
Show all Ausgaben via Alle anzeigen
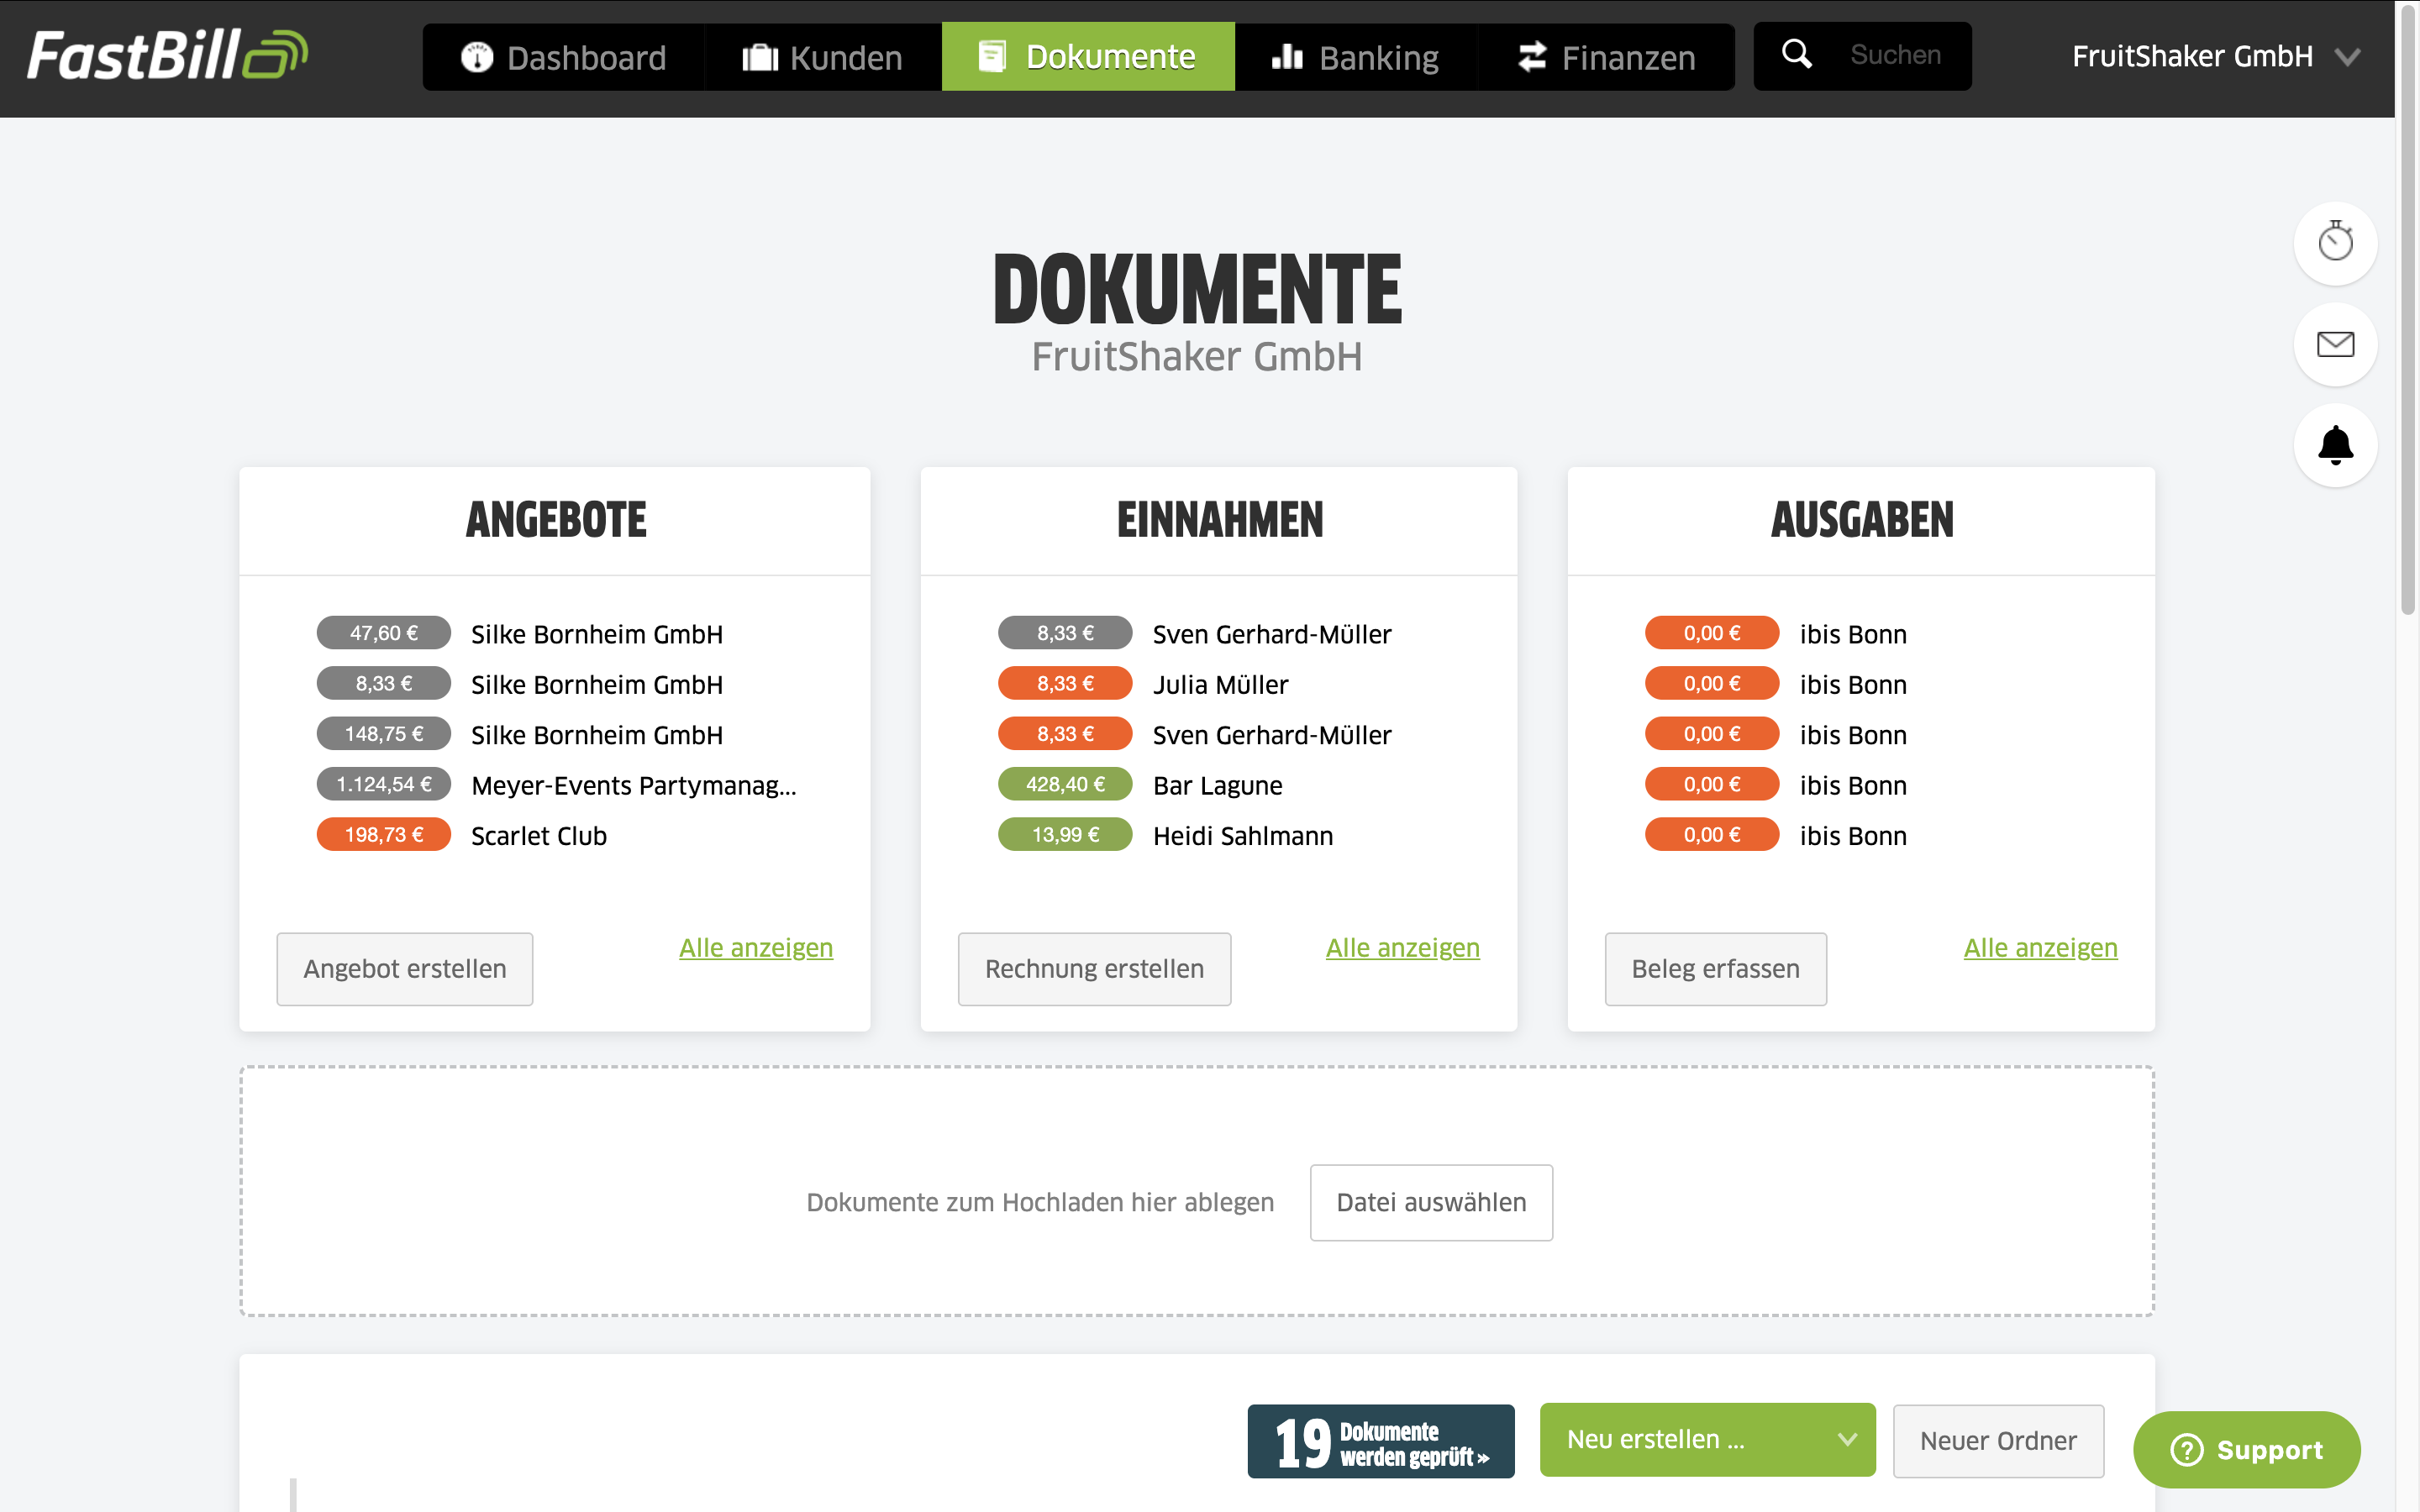point(2040,948)
